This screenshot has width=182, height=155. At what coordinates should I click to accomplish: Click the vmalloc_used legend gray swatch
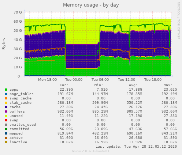point(6,125)
